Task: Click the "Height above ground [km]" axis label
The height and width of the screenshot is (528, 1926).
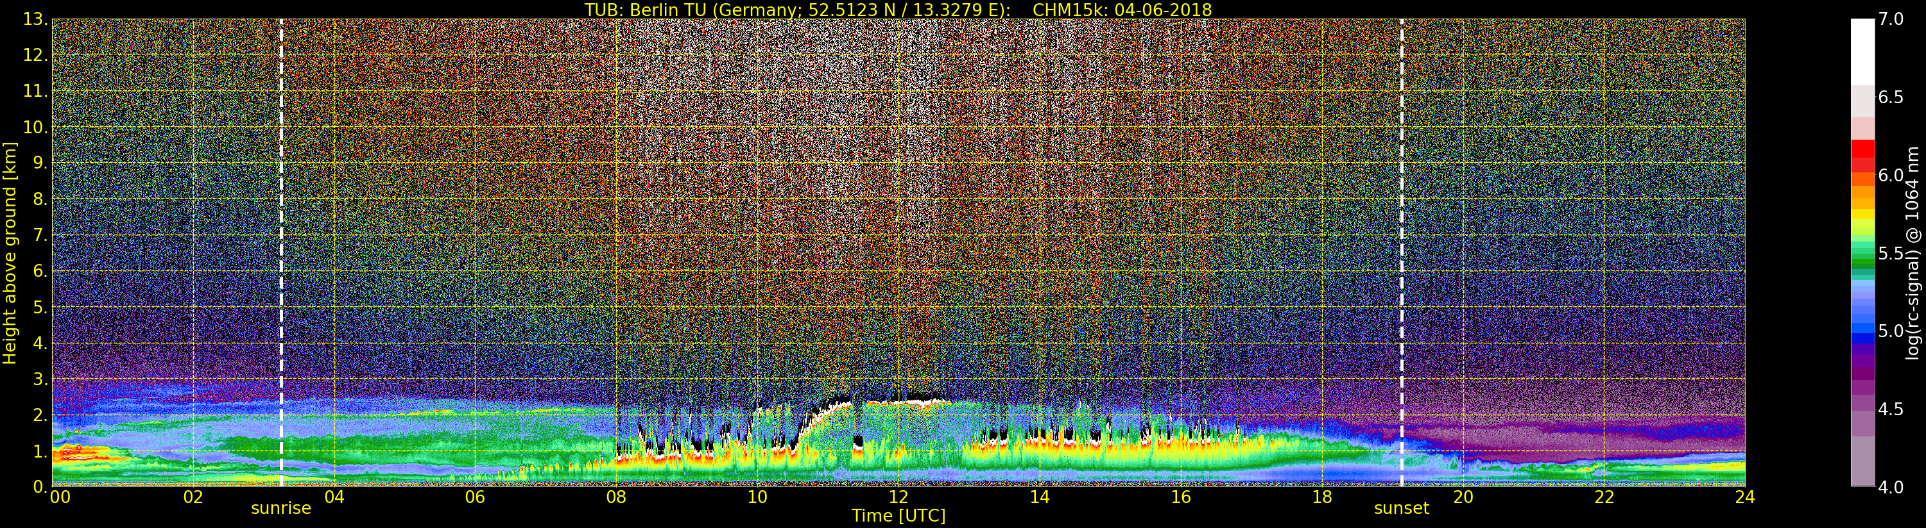Action: [x=10, y=252]
